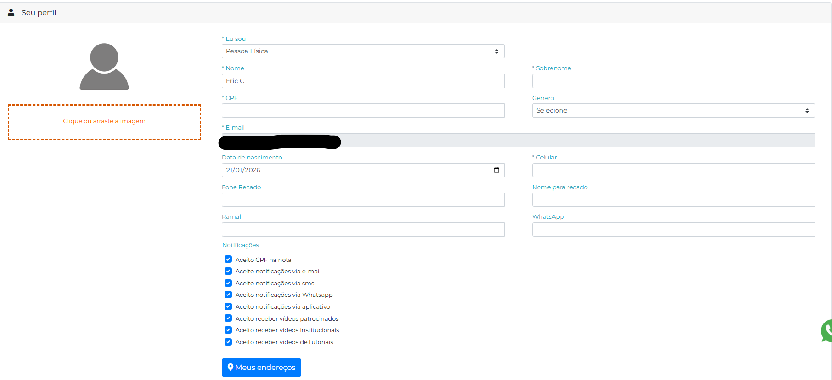Focus the Sobrenome input field
The image size is (832, 380).
tap(673, 81)
